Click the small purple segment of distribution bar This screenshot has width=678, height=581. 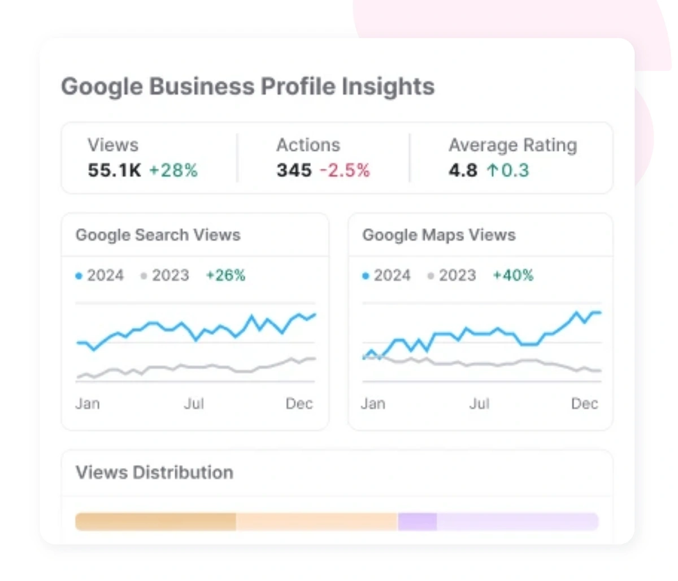tap(417, 522)
